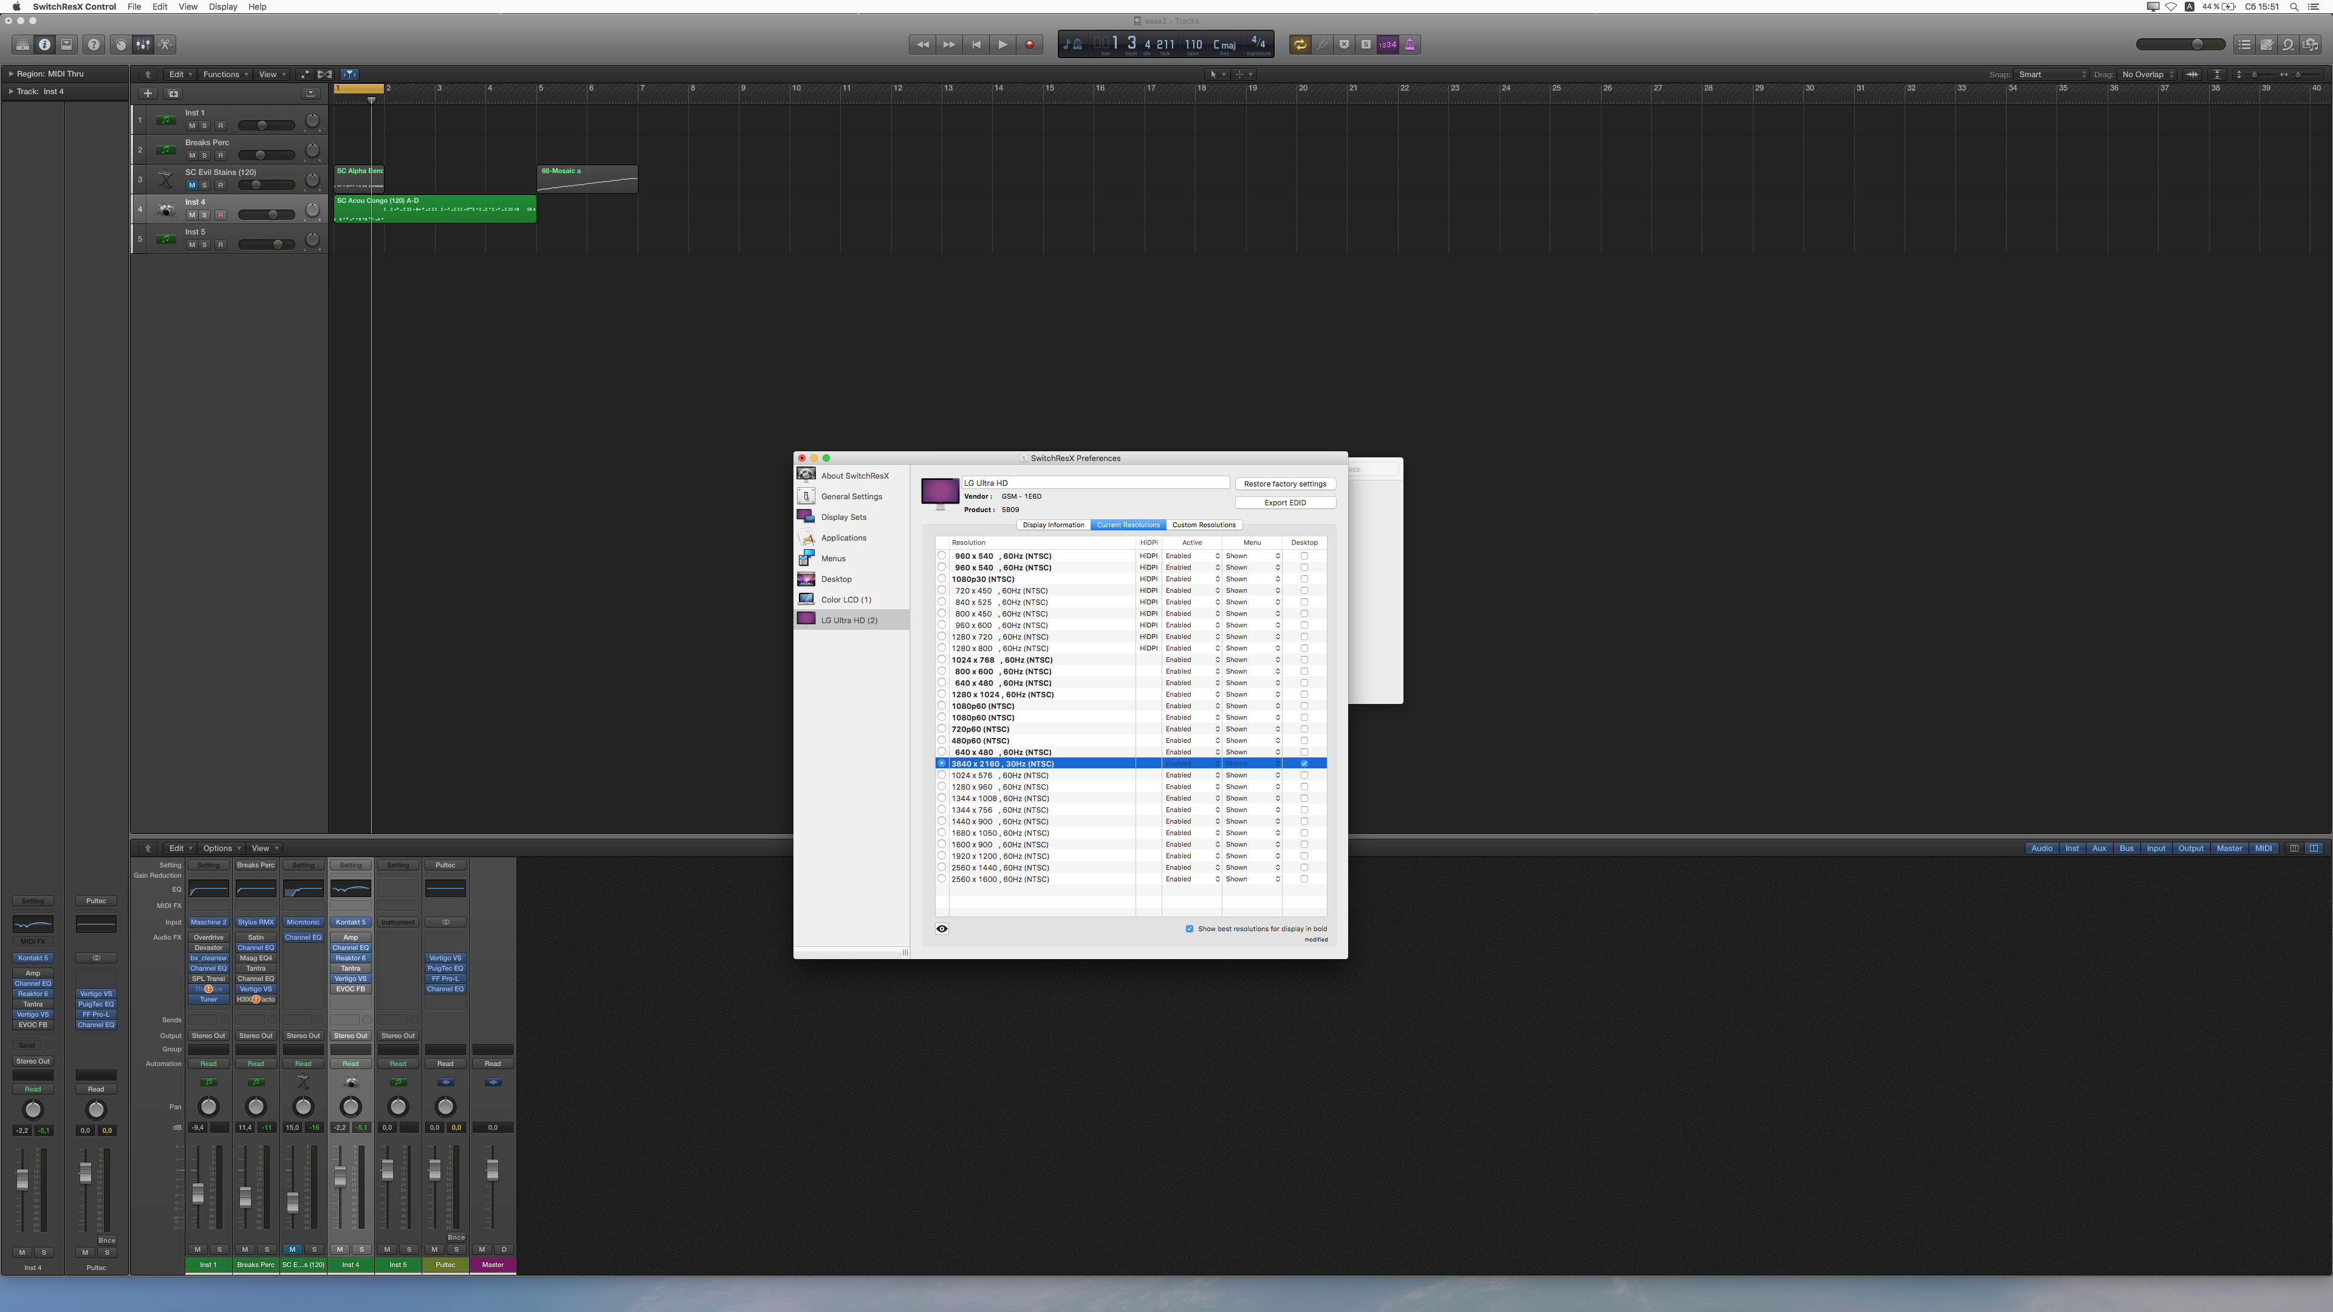Click the MIDI filter button in Mixer

click(x=2263, y=849)
